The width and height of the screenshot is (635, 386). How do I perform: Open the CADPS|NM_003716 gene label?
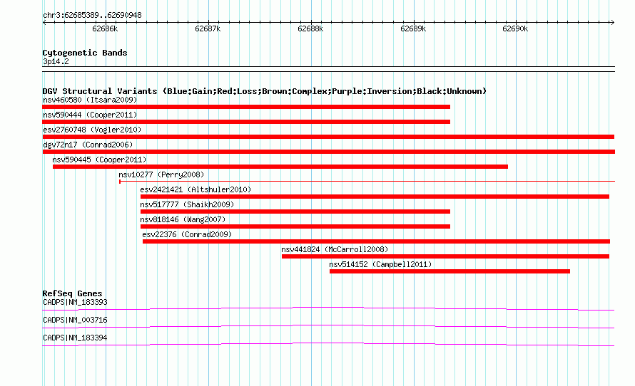tap(75, 320)
